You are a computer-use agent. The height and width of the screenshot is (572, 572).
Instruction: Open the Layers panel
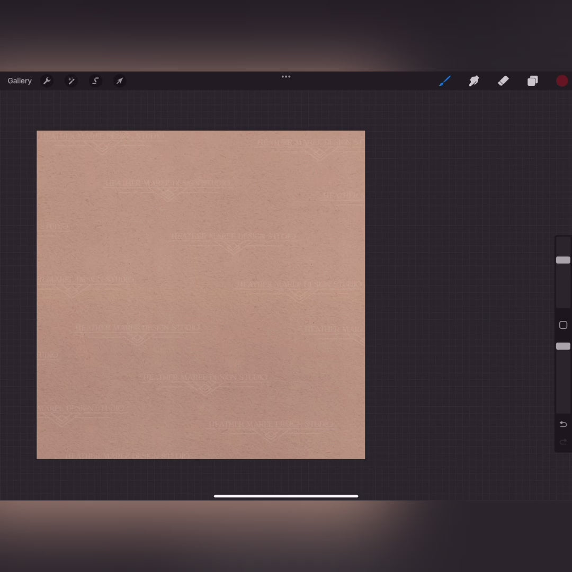(x=532, y=81)
